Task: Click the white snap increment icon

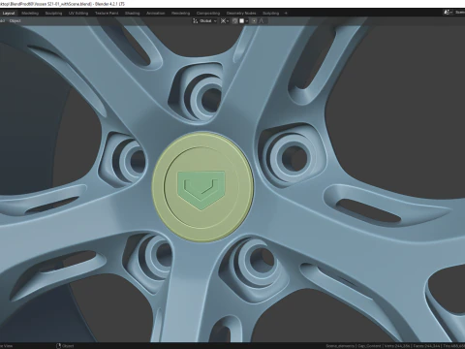Action: [241, 21]
